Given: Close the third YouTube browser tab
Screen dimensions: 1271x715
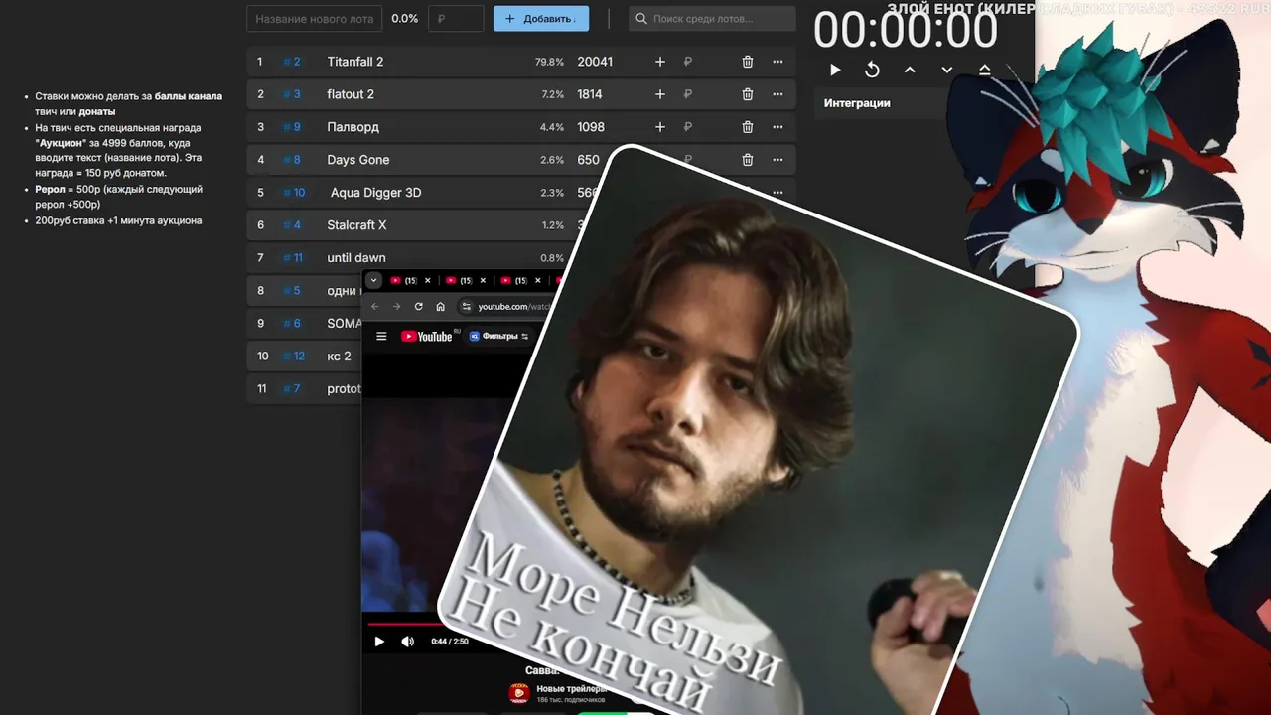Looking at the screenshot, I should click(537, 281).
